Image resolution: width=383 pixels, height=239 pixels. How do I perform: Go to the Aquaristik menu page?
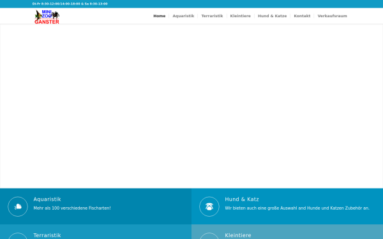click(183, 16)
